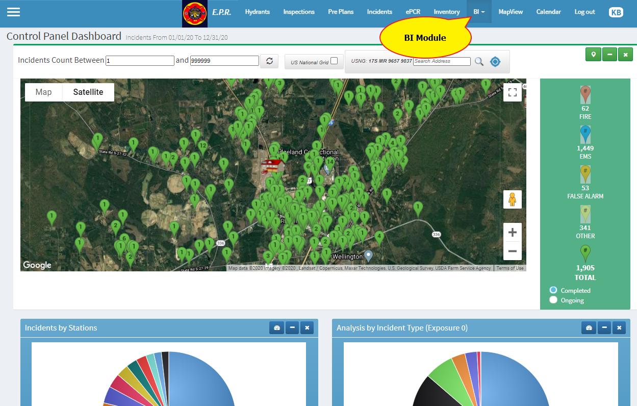This screenshot has height=406, width=637.
Task: Minimize Incidents by Stations panel
Action: coord(292,328)
